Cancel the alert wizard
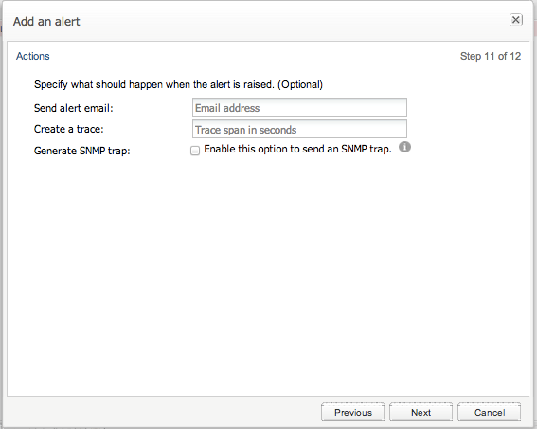The image size is (537, 429). (x=490, y=412)
